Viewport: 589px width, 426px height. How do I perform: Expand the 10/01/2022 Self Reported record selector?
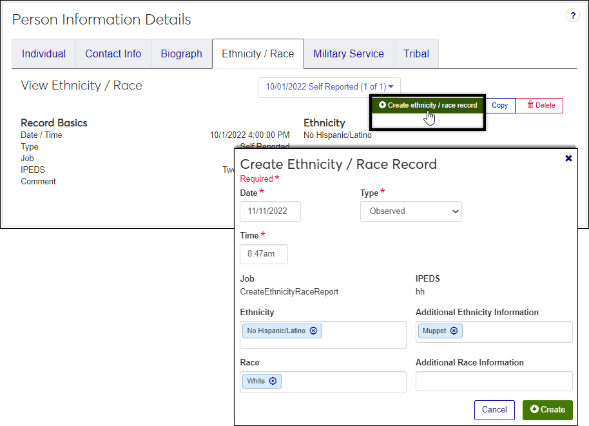point(329,86)
